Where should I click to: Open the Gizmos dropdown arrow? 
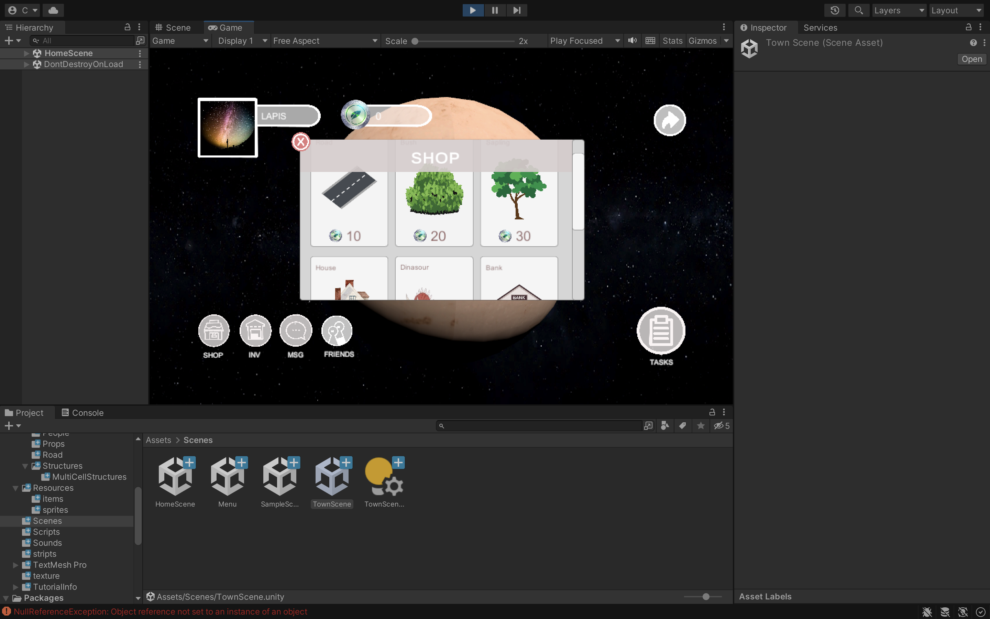click(x=726, y=41)
